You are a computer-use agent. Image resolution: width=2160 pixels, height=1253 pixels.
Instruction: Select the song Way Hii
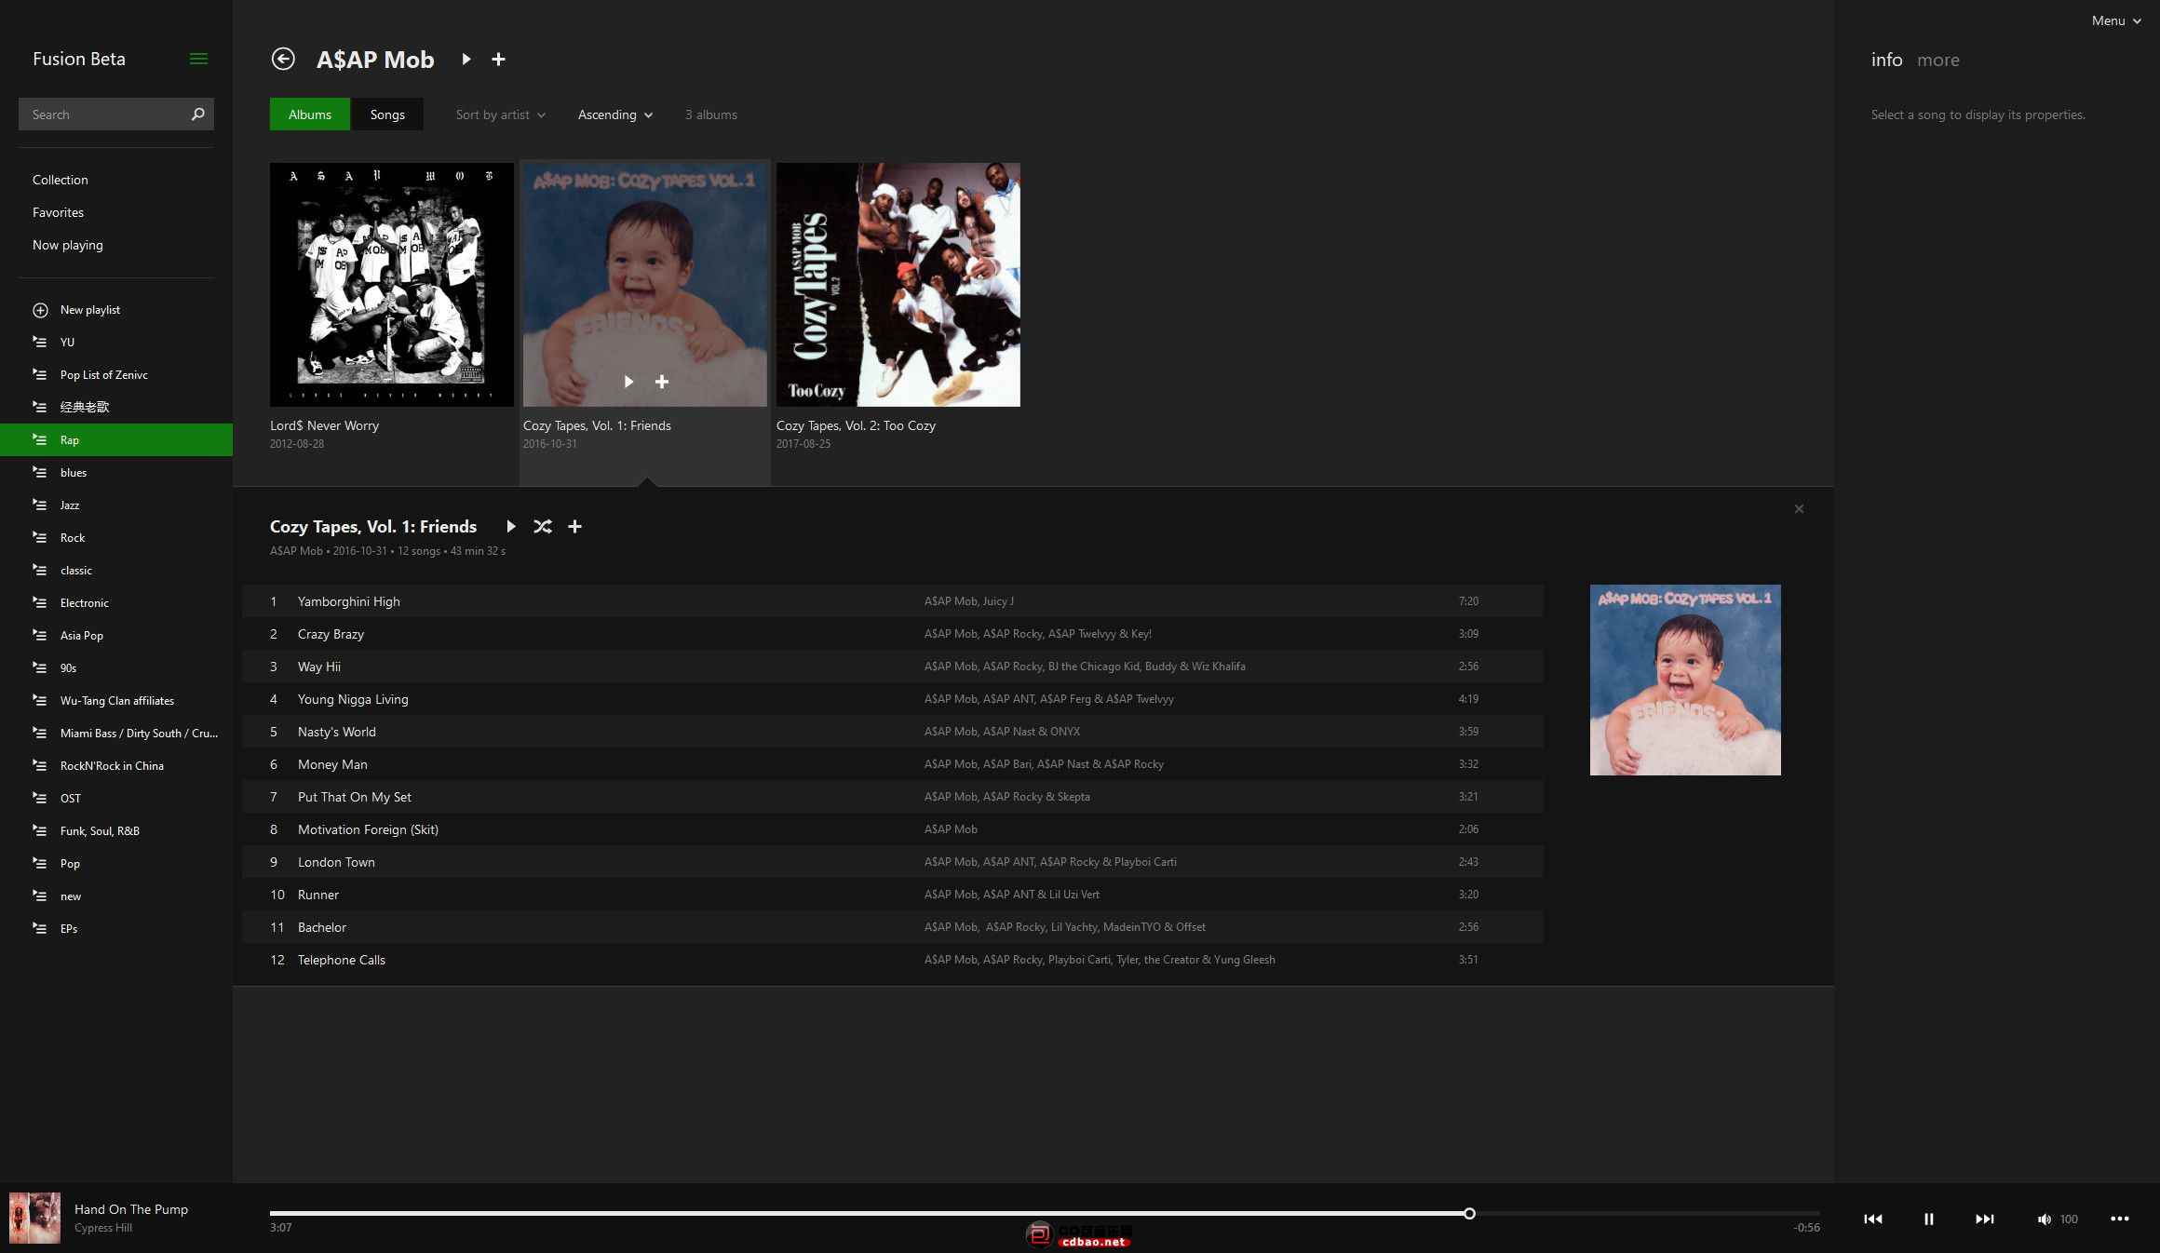893,667
